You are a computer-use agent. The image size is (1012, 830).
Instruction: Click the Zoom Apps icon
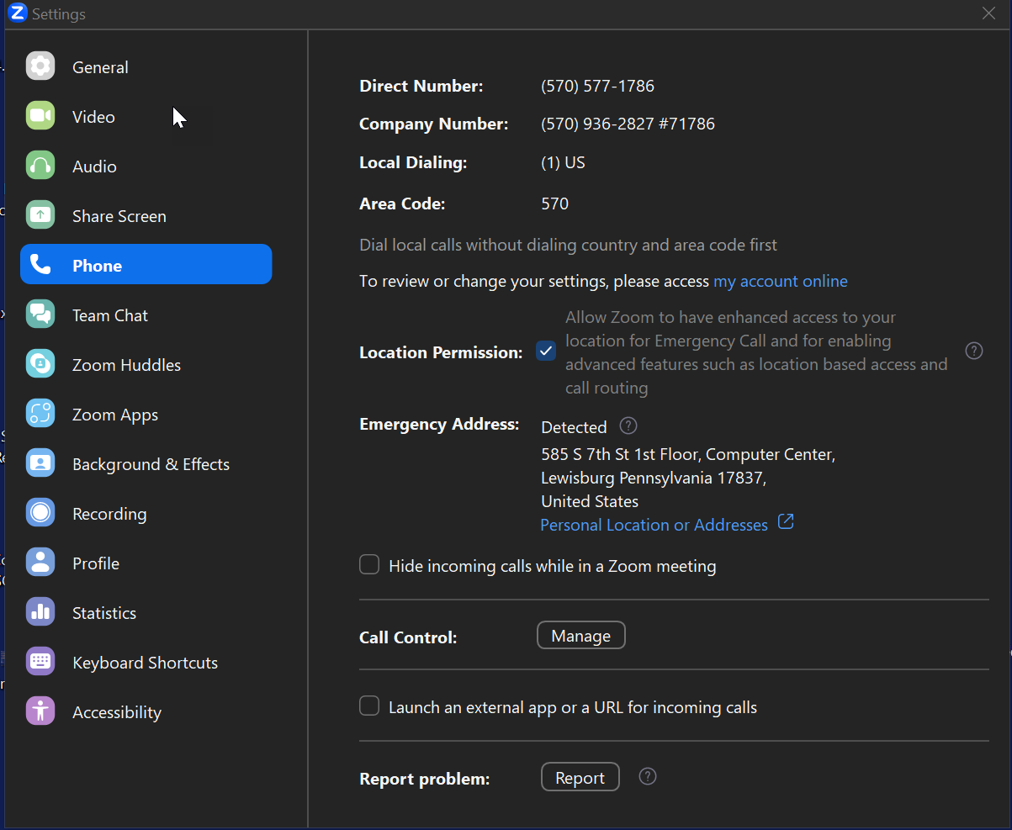point(40,414)
